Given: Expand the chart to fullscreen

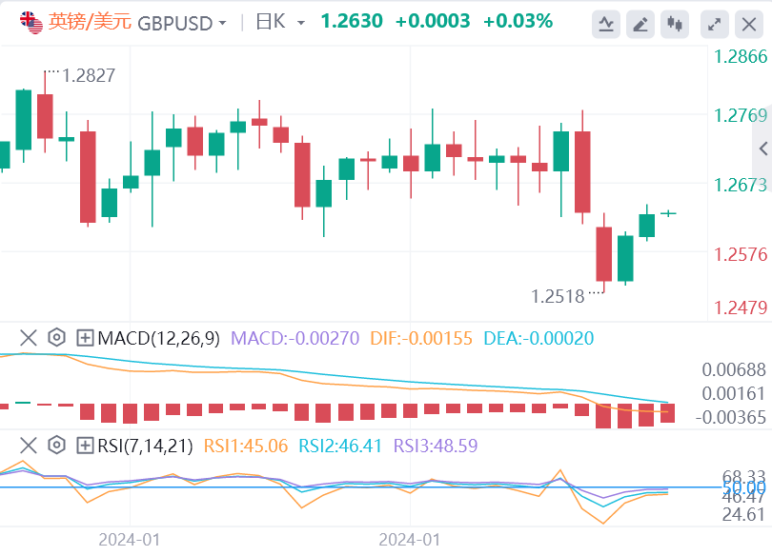Looking at the screenshot, I should tap(715, 24).
